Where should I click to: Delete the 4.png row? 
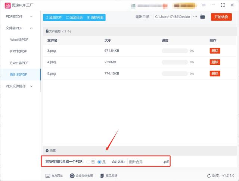215,62
